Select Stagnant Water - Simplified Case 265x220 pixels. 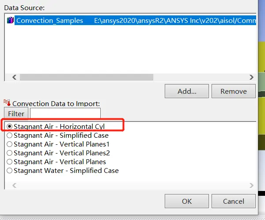[9, 171]
